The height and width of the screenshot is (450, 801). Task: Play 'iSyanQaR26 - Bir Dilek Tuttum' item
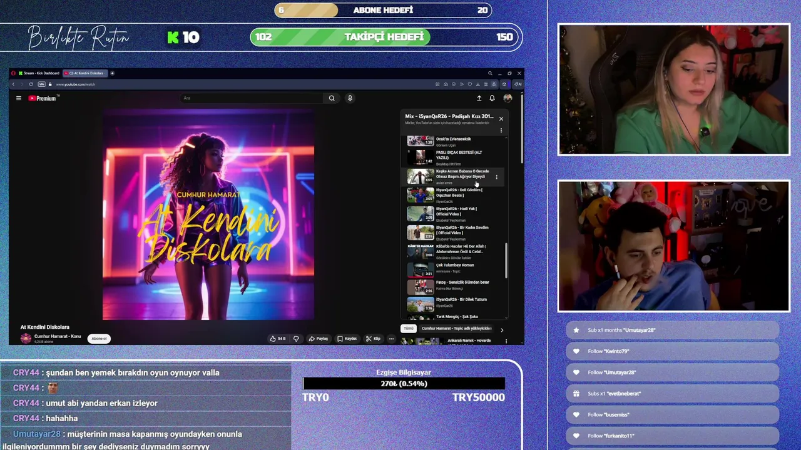coord(454,304)
